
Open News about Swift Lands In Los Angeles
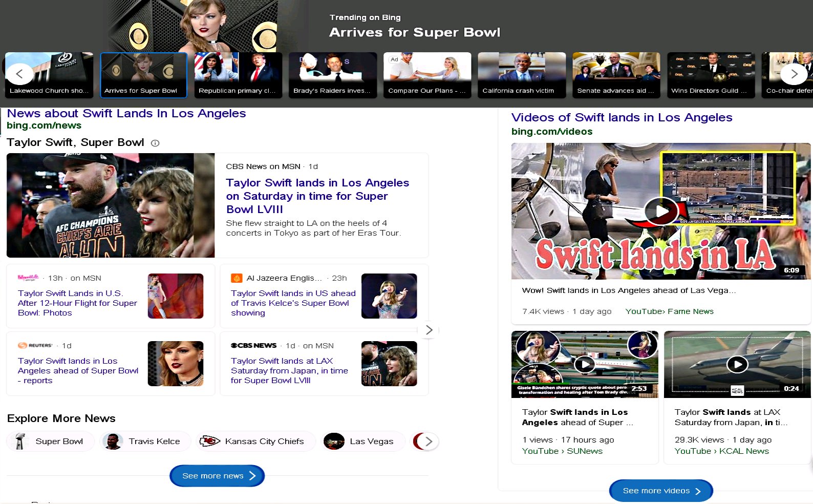[126, 113]
